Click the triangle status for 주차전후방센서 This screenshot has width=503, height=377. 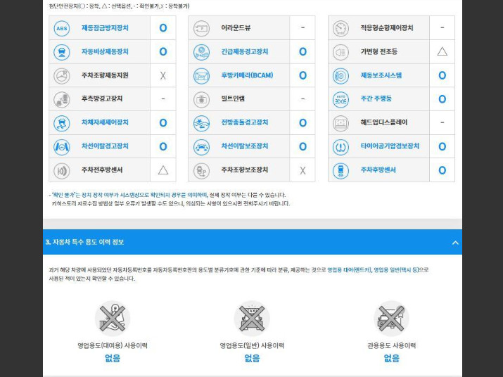[163, 170]
